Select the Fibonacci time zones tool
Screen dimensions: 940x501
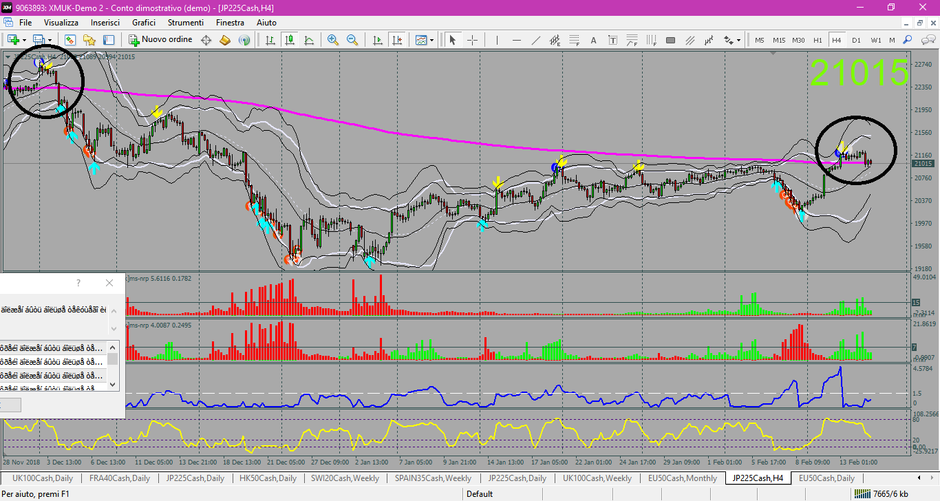(x=652, y=40)
